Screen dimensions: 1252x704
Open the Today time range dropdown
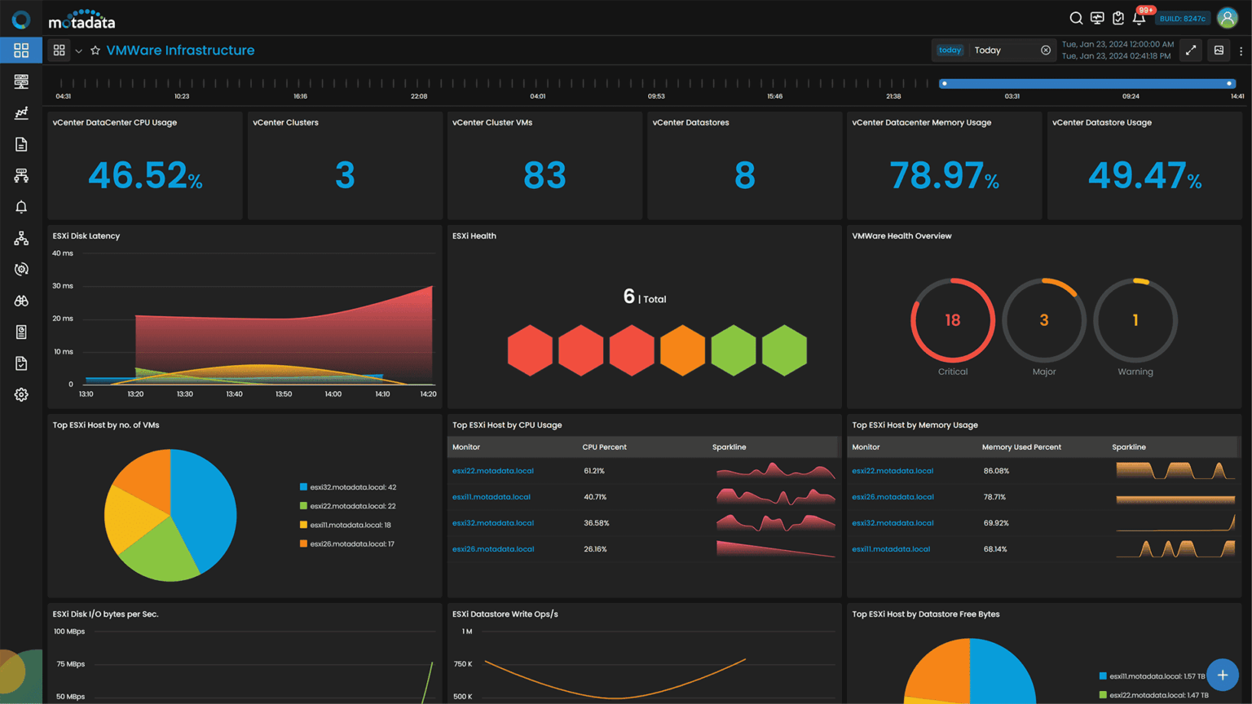(994, 51)
